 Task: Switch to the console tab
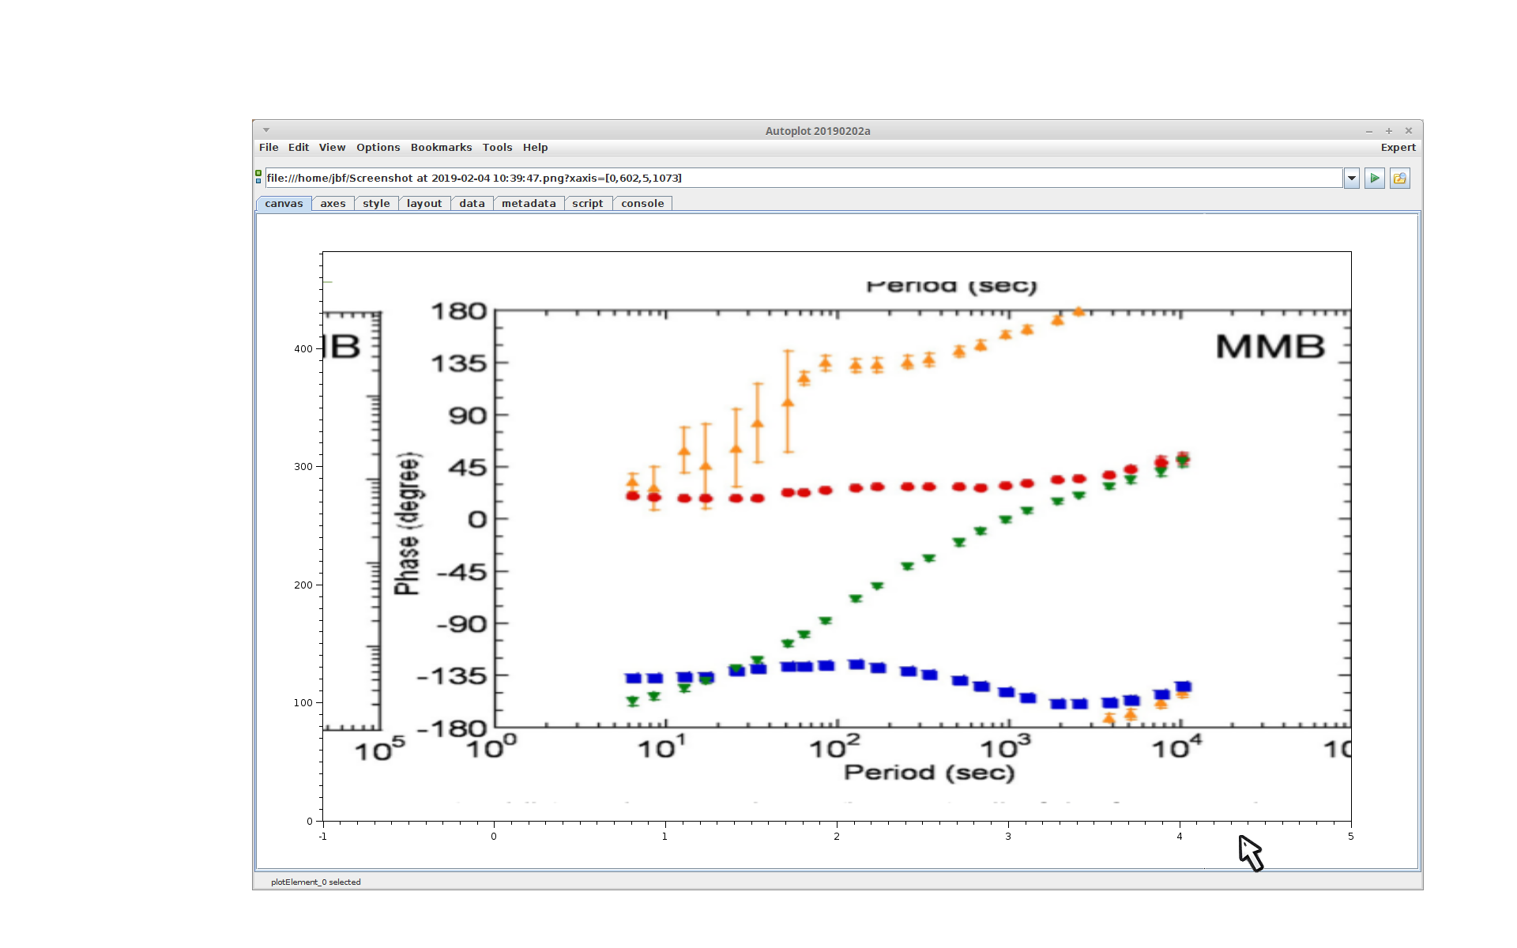tap(642, 204)
